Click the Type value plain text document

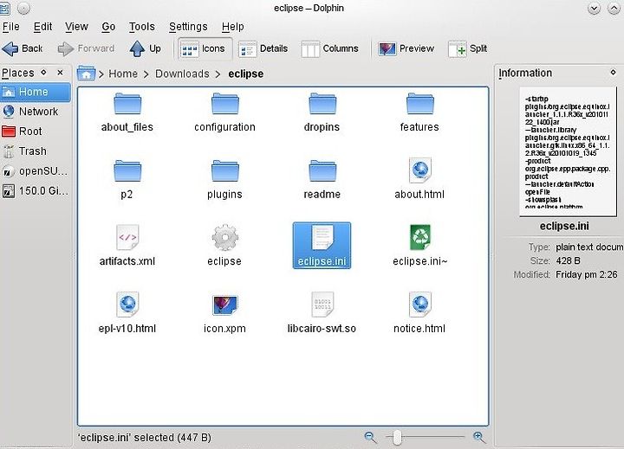(589, 247)
